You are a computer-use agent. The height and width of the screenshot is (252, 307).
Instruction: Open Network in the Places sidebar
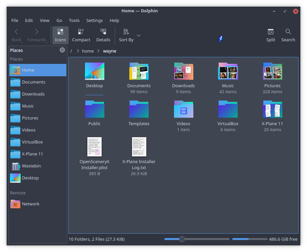click(30, 204)
